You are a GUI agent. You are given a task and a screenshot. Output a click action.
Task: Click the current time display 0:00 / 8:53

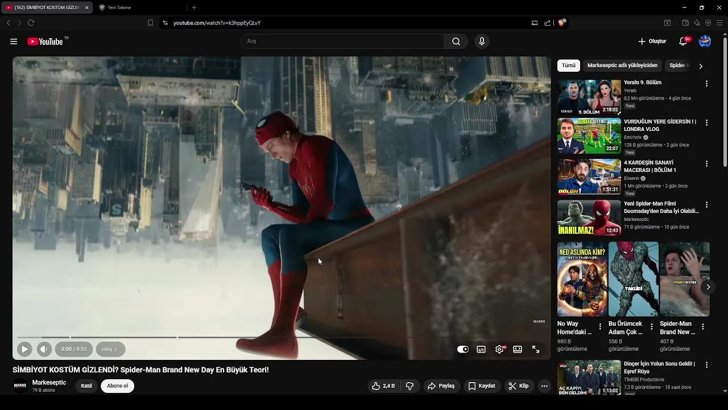pos(74,349)
